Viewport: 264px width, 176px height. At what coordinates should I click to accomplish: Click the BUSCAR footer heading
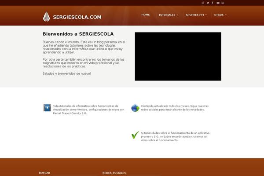[44, 173]
